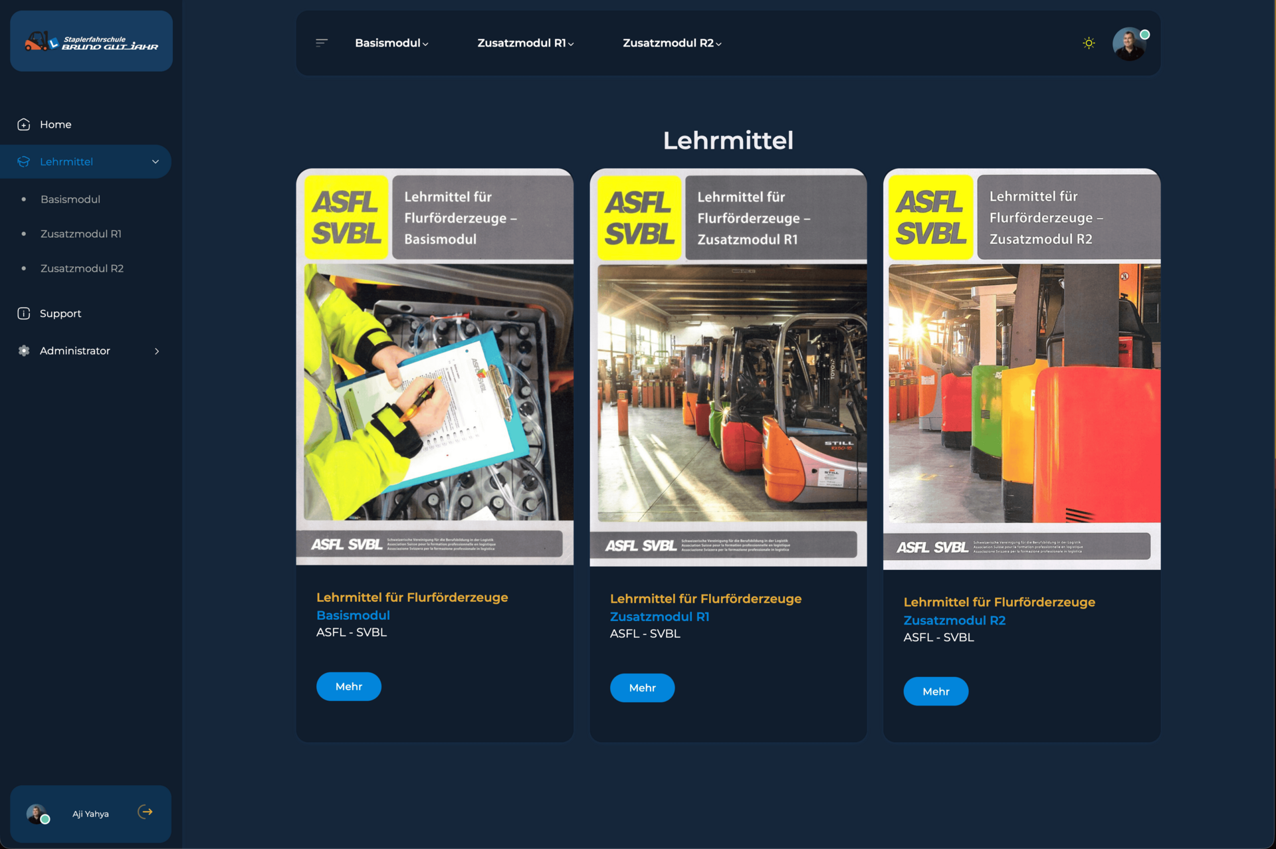The height and width of the screenshot is (849, 1276).
Task: Open the Basismodul dropdown in top bar
Action: click(x=391, y=43)
